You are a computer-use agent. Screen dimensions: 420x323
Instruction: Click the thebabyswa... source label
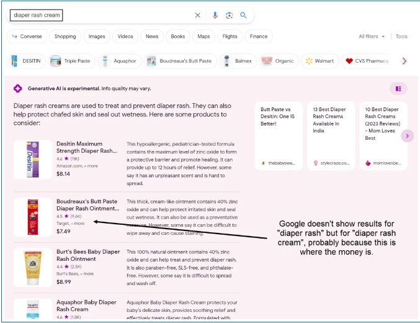279,163
